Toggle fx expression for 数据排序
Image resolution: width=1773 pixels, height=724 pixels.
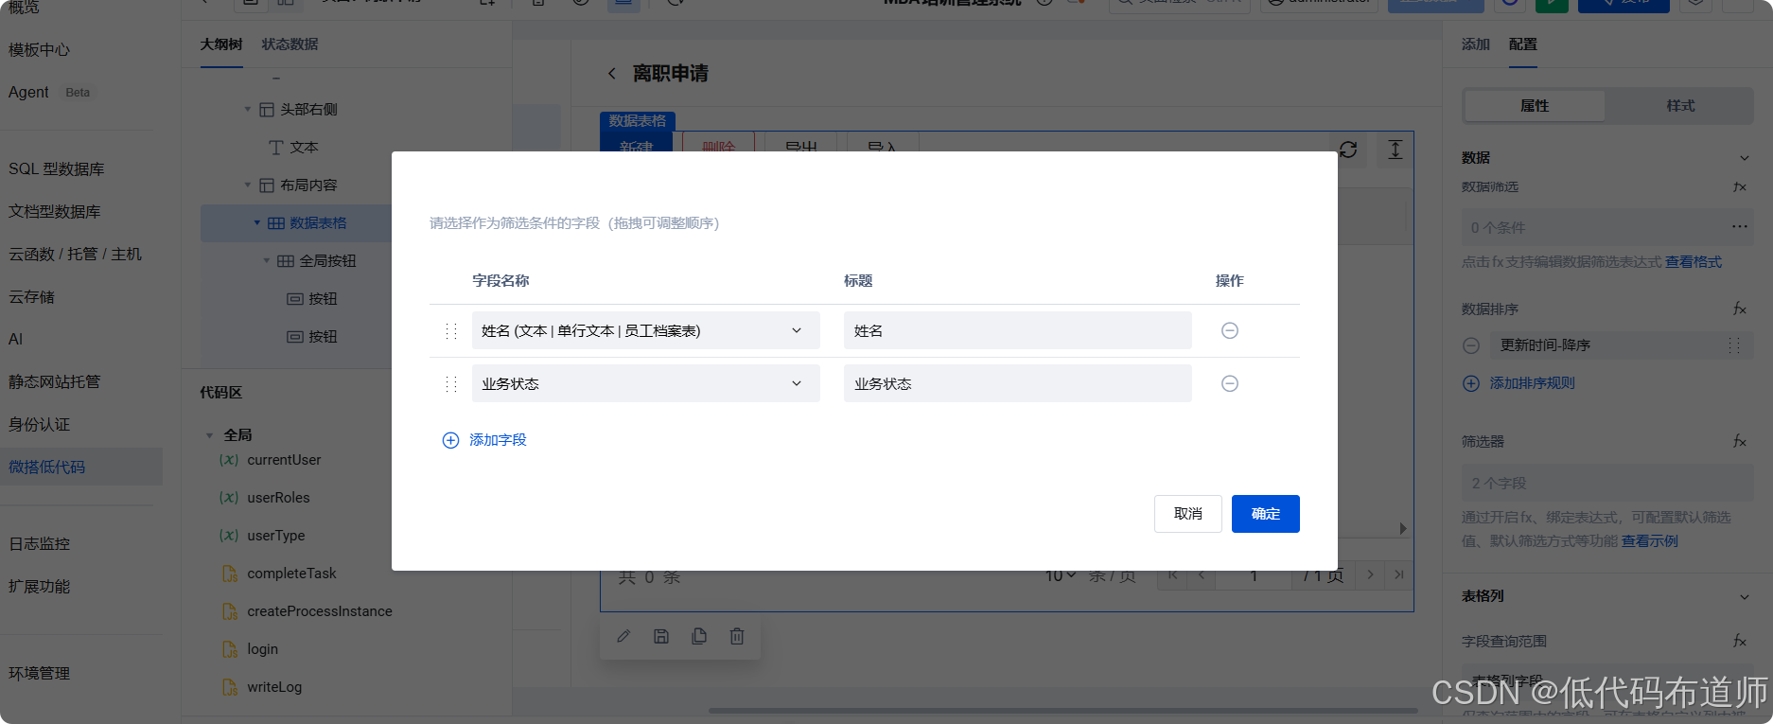coord(1739,309)
